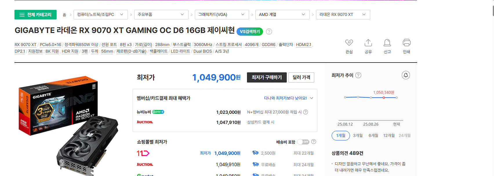The image size is (494, 176).
Task: Expand the 라데온 RX 9070 XT dropdown
Action: (343, 14)
